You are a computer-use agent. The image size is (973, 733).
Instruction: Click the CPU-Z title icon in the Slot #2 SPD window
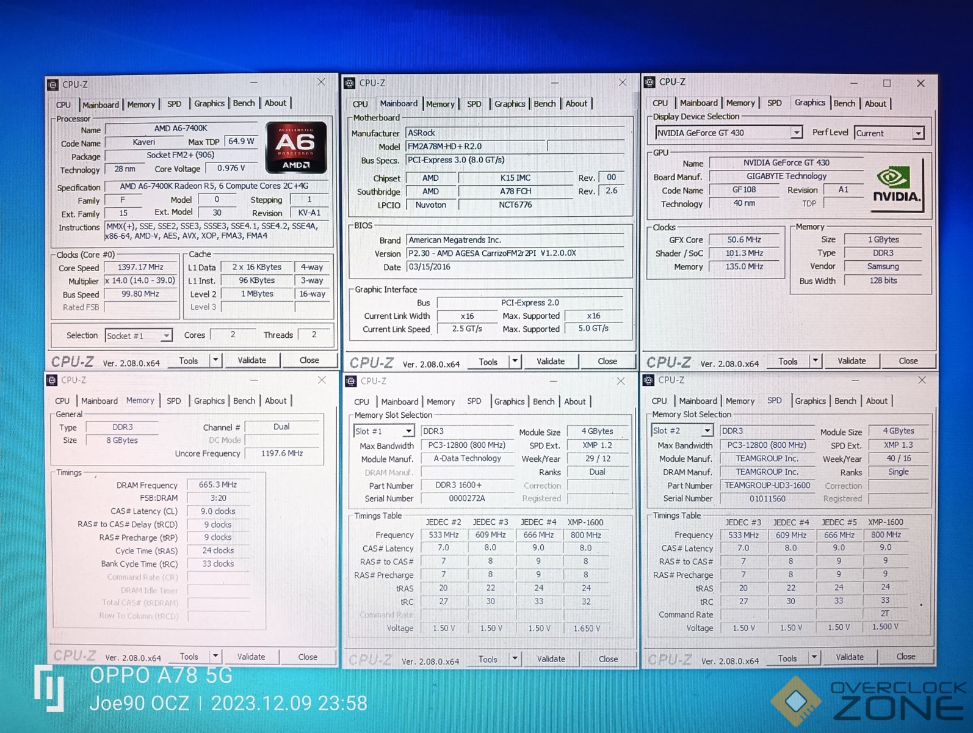pyautogui.click(x=648, y=380)
